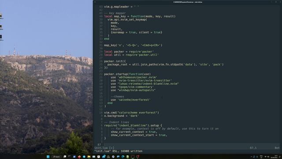Viewport: 282px width, 159px height.
Task: Click the 'wbthomason/packer.nvim' use line
Action: pos(134,77)
